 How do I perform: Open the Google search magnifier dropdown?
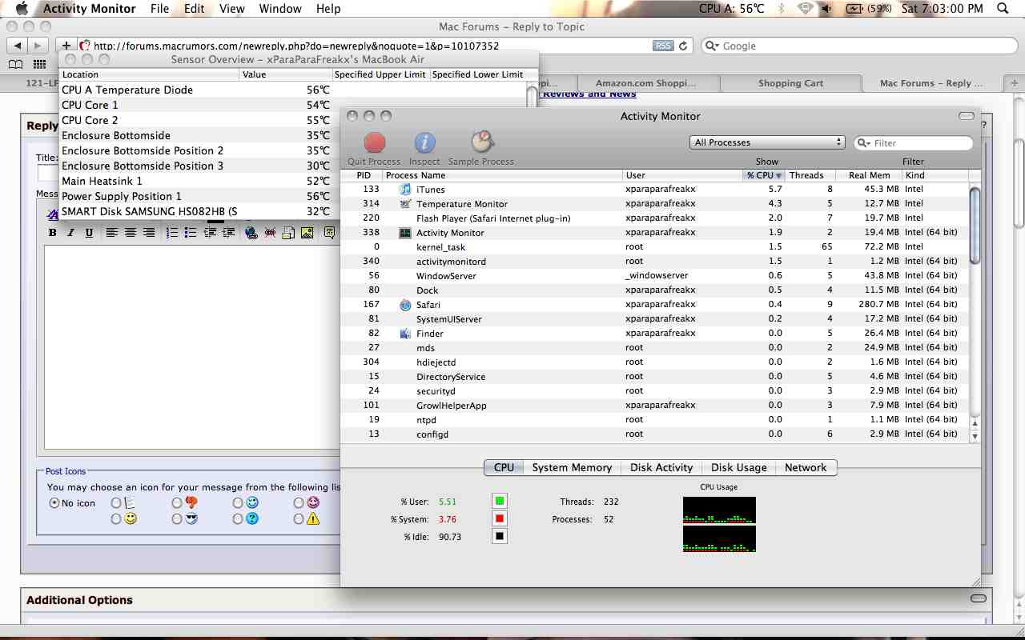(713, 46)
